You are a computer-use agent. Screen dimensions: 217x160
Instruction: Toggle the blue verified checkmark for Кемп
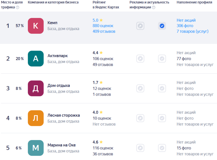(162, 26)
